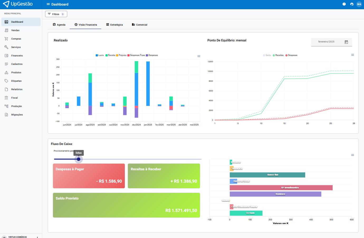Click the Despesas à Pagar card
This screenshot has width=364, height=238.
coord(89,176)
